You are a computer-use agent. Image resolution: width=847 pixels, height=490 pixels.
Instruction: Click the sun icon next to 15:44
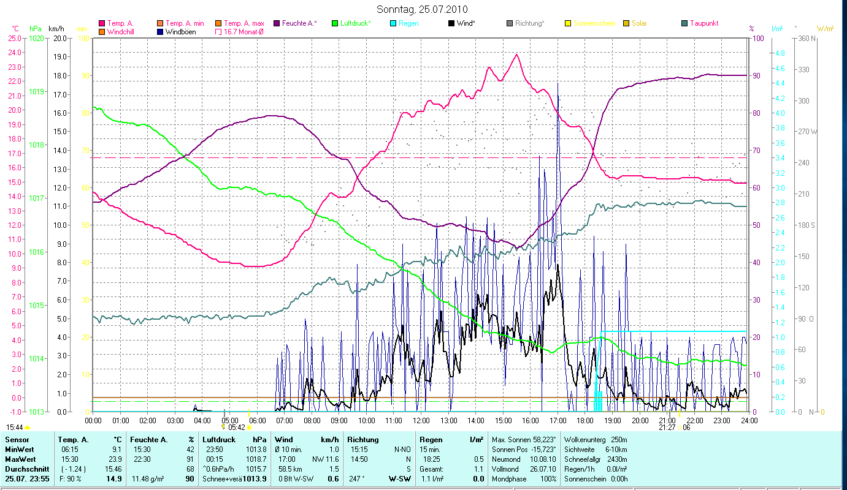click(28, 428)
